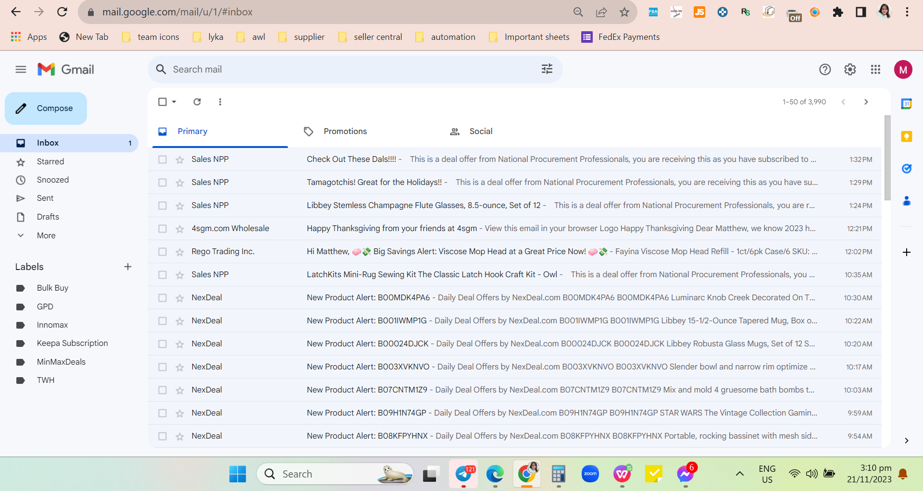923x491 pixels.
Task: Open Google Keep side panel icon
Action: pos(907,136)
